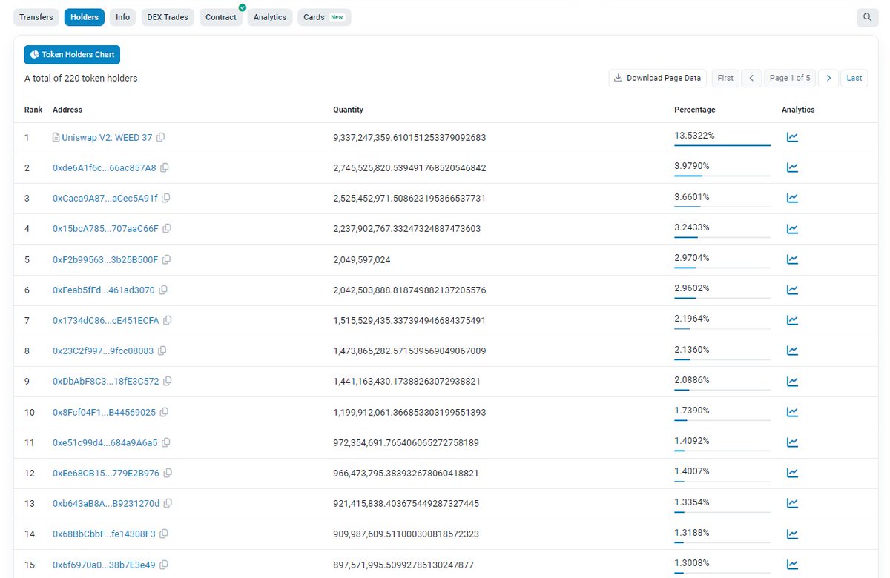Copy address 0xb643aB8A...B9231270d
Viewport: 890px width, 578px height.
click(x=168, y=503)
